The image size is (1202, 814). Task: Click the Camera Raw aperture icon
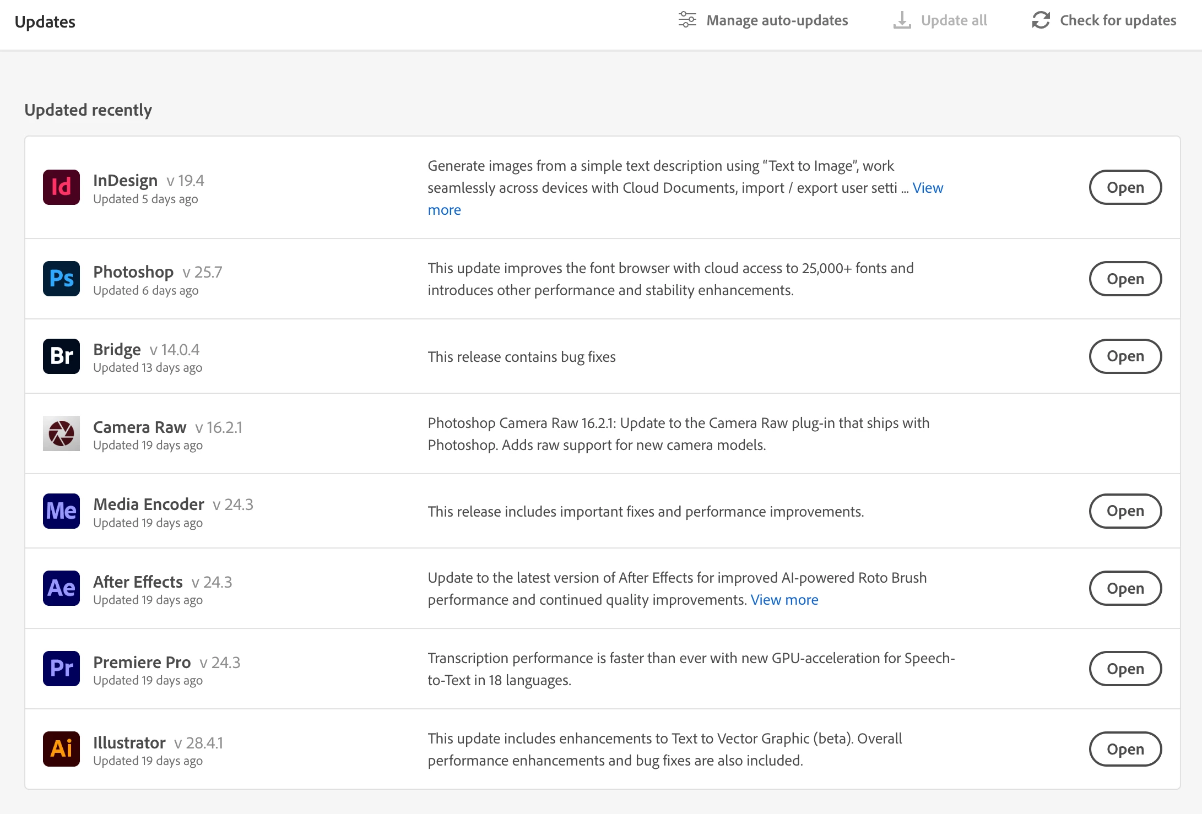[61, 433]
